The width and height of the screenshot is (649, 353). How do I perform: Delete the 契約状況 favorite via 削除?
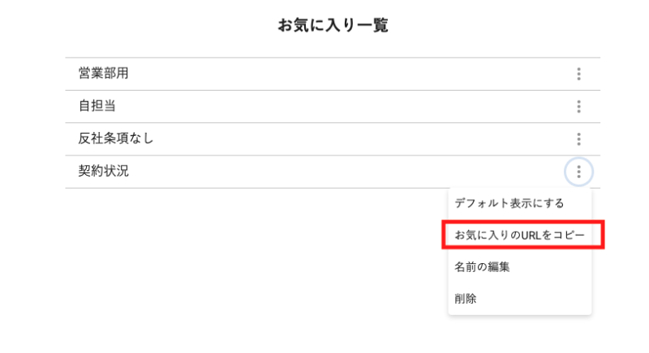[466, 299]
